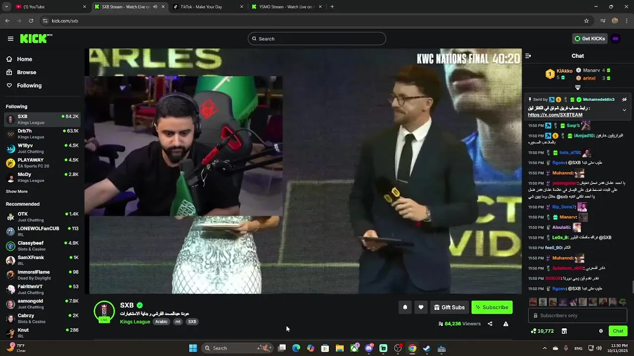Toggle stream notification bell
The width and height of the screenshot is (634, 356).
point(405,307)
